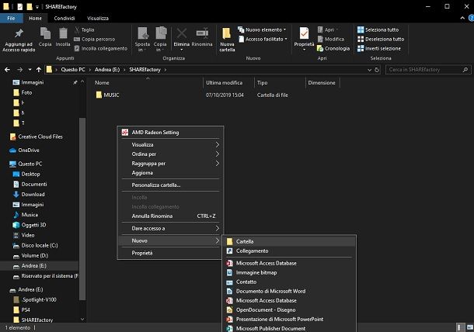Click Questo PC in address bar
Viewport: 474px width, 332px height.
point(73,69)
